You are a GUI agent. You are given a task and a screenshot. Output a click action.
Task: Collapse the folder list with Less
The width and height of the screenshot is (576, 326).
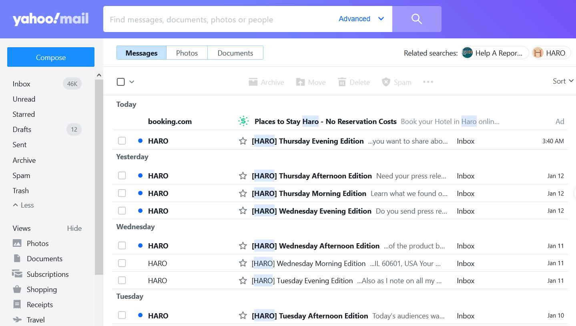[23, 205]
